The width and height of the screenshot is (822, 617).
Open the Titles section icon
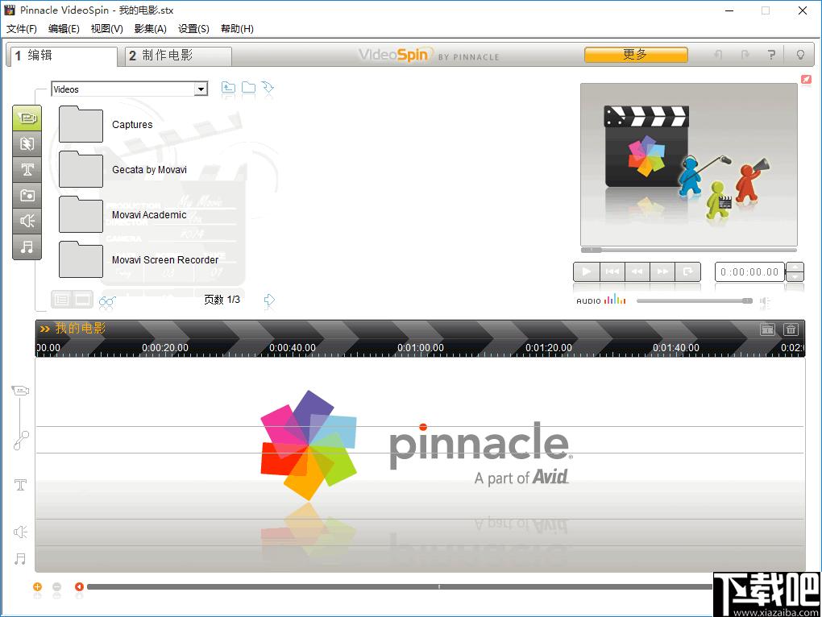coord(27,169)
